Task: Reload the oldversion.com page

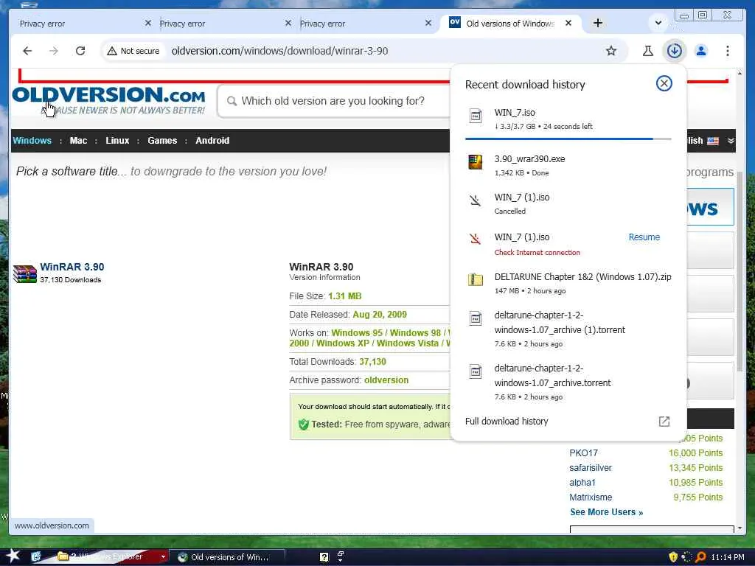Action: click(x=80, y=51)
